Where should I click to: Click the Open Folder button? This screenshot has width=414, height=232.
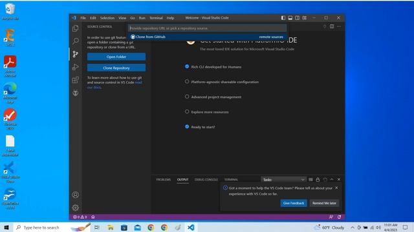pos(116,57)
